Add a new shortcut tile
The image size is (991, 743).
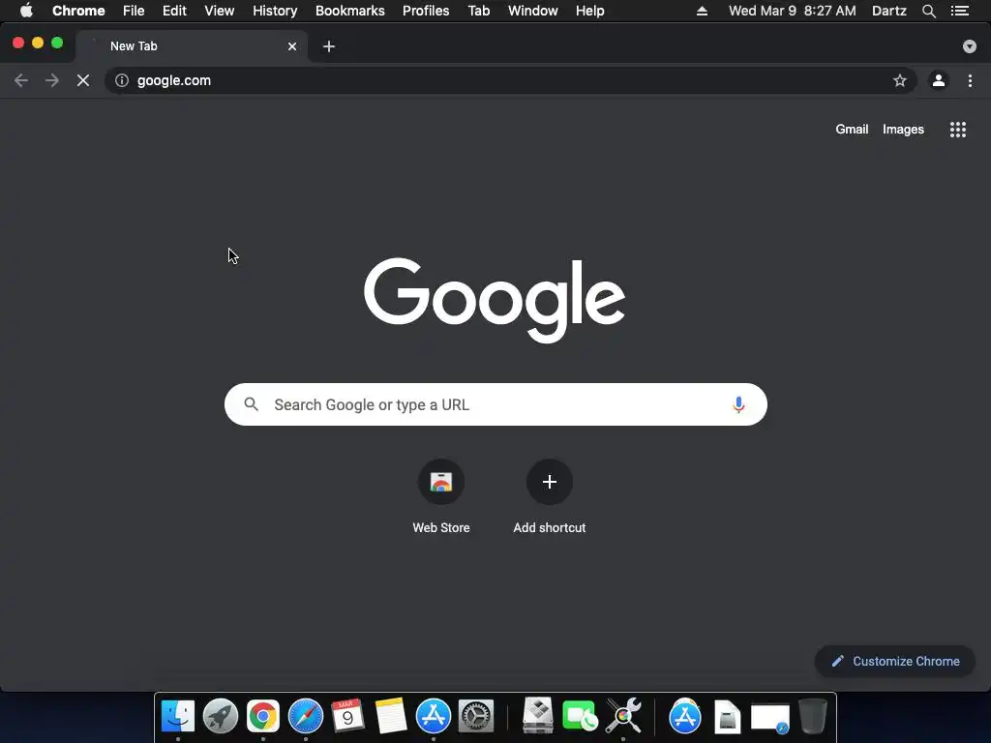click(550, 497)
